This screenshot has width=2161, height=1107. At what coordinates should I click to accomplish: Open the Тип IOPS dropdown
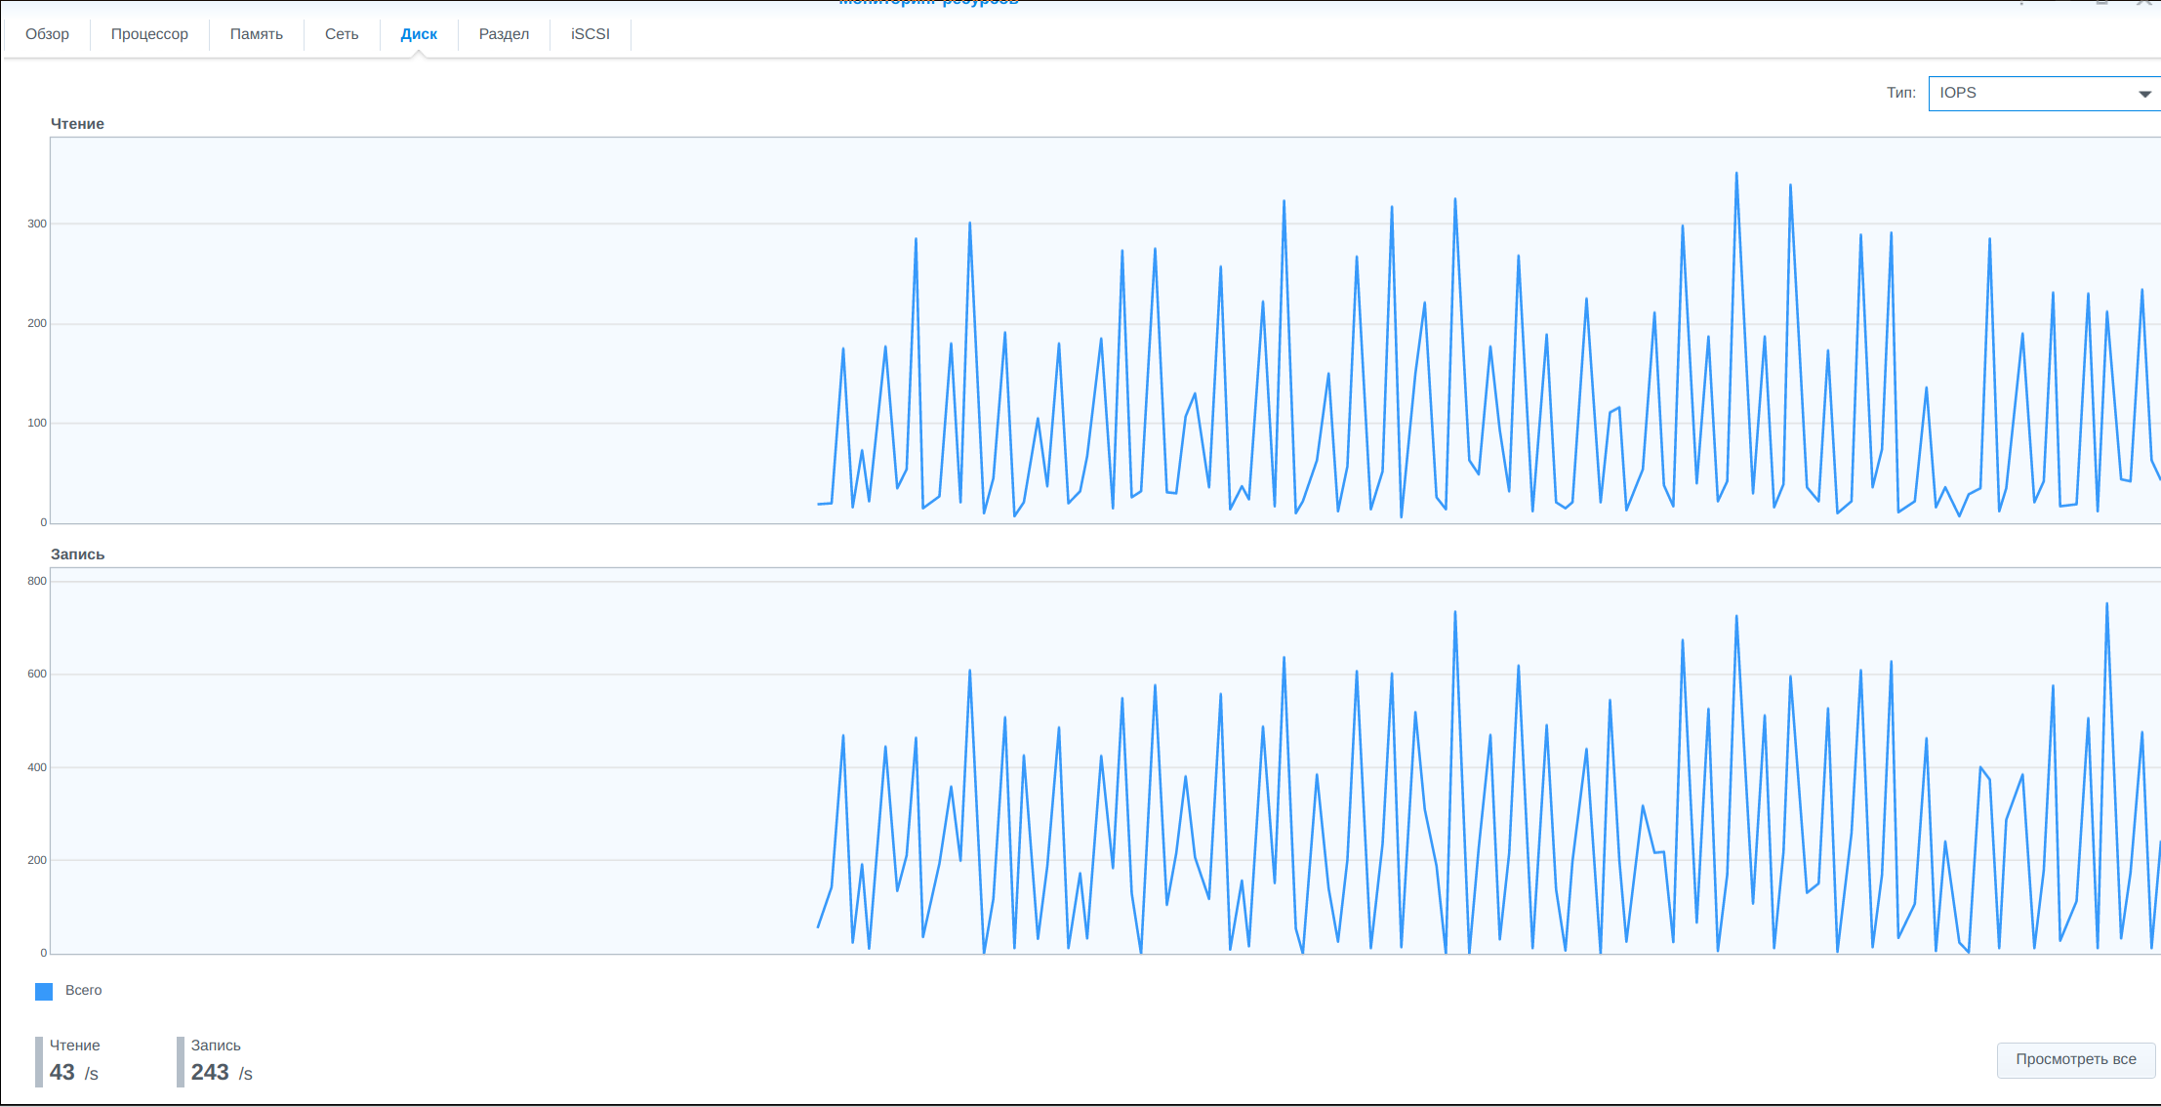[x=2044, y=94]
